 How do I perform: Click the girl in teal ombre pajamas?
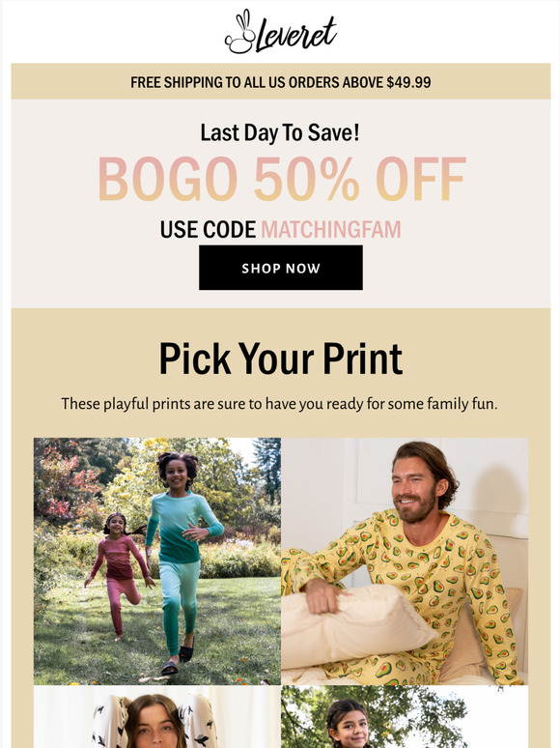pyautogui.click(x=182, y=562)
